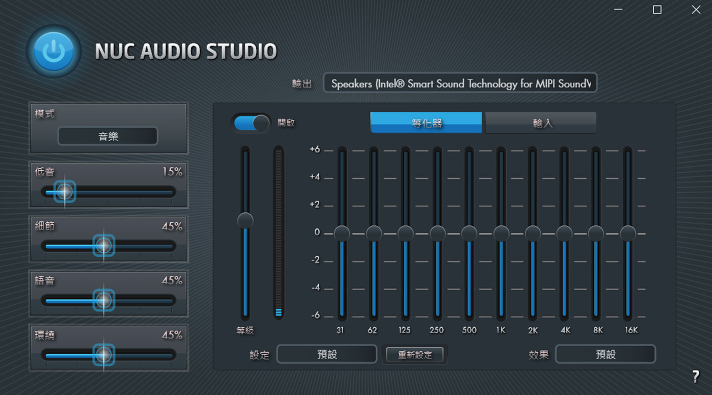Open the 輸出 output device dropdown

click(460, 83)
